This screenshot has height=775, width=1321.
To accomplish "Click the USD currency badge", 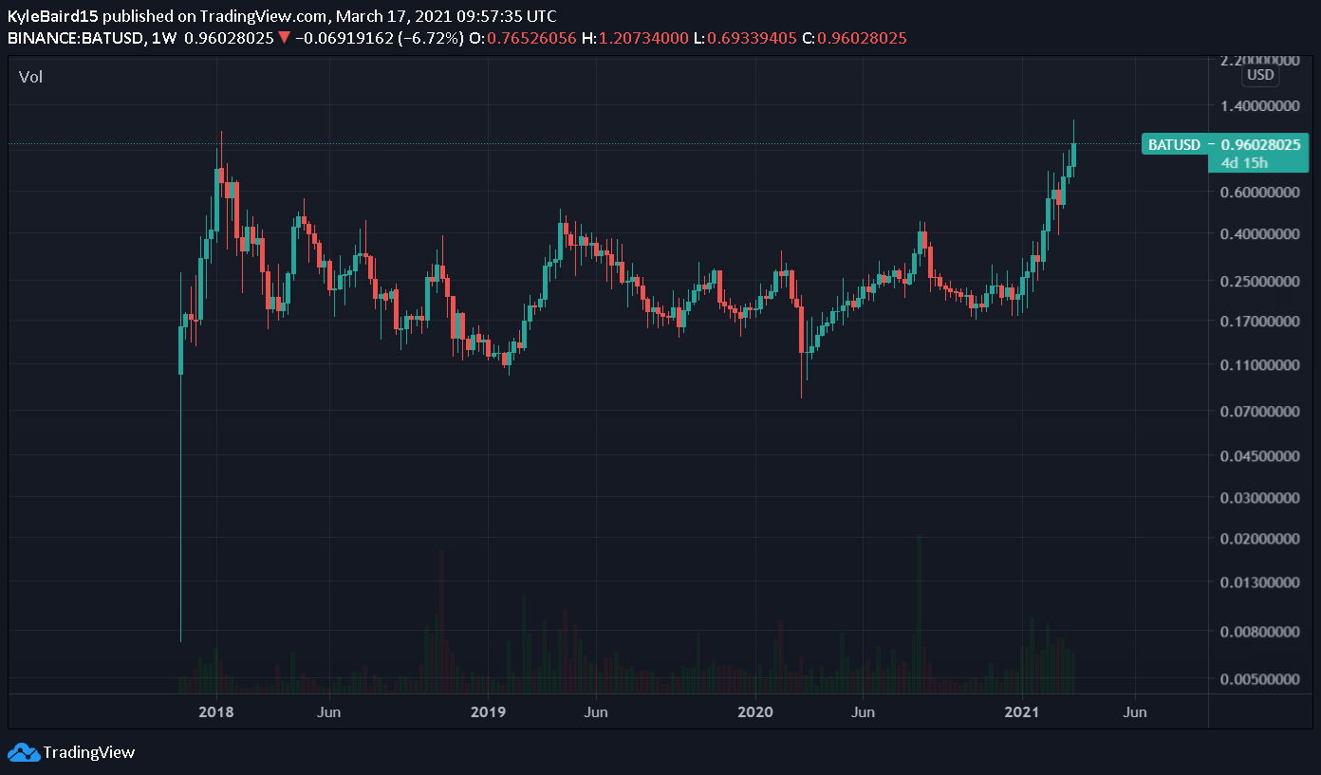I will 1260,75.
